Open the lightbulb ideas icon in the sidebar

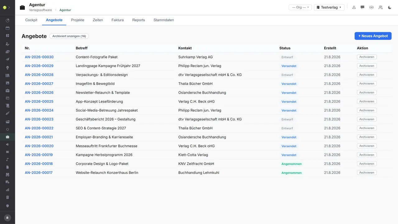point(7,68)
